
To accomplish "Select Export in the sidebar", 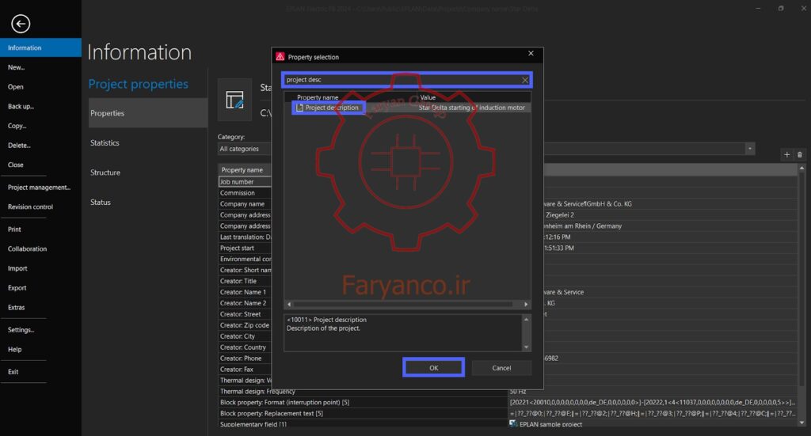I will 17,288.
